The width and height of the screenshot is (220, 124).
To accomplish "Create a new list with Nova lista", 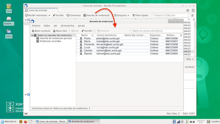I will tap(60, 31).
